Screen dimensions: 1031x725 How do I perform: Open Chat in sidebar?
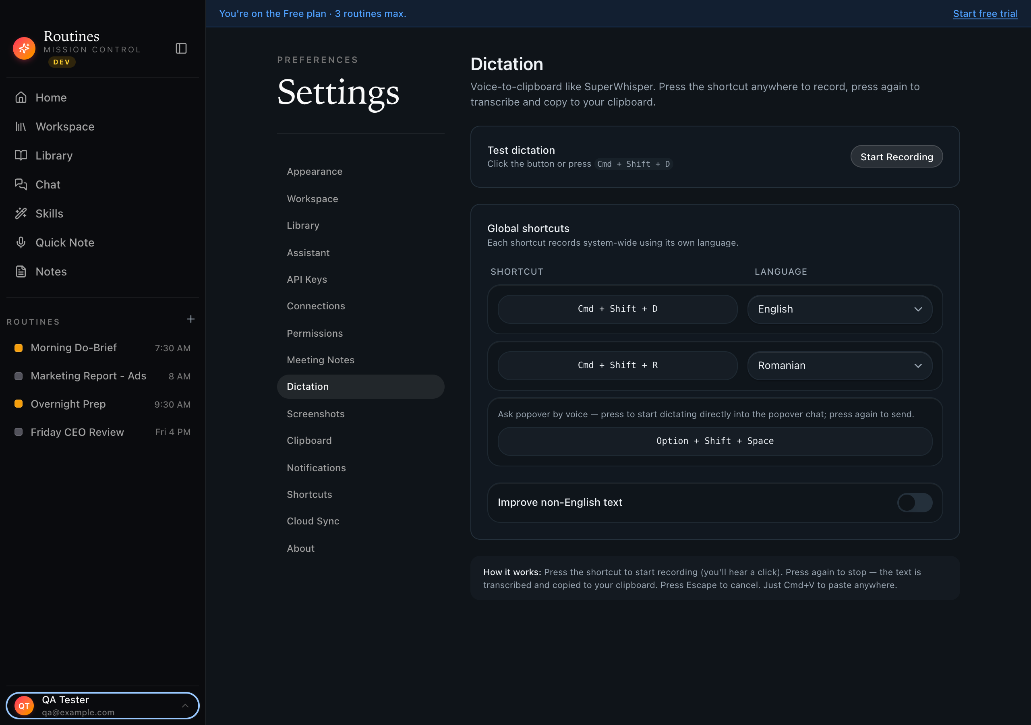point(103,184)
